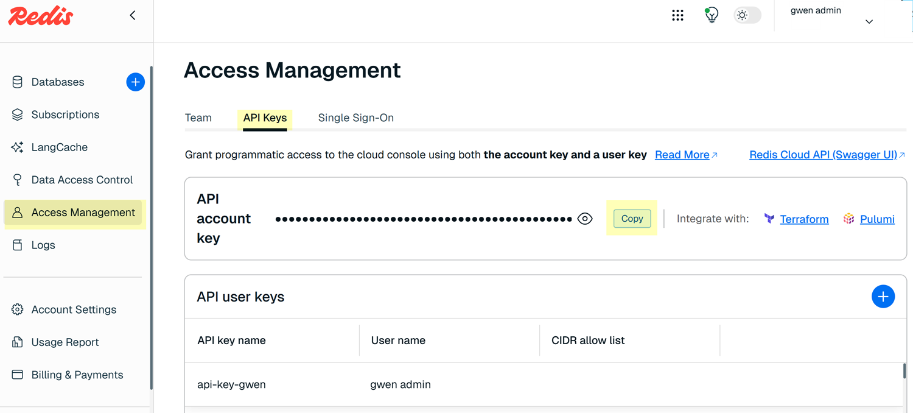Add a new API user key
This screenshot has height=413, width=913.
click(883, 297)
